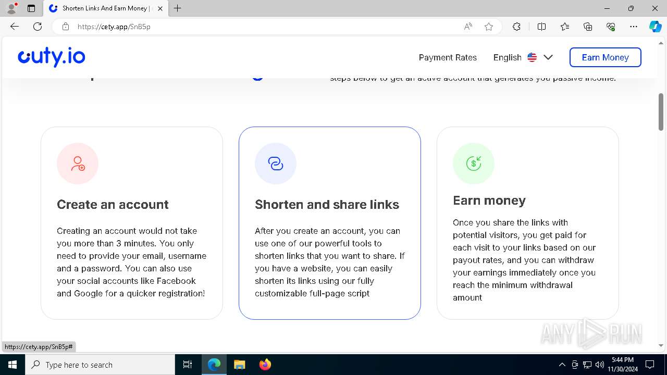667x375 pixels.
Task: Open the Tab actions menu icon
Action: [31, 8]
